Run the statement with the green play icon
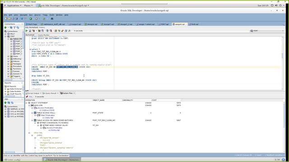Image resolution: width=289 pixels, height=162 pixels. click(x=27, y=31)
